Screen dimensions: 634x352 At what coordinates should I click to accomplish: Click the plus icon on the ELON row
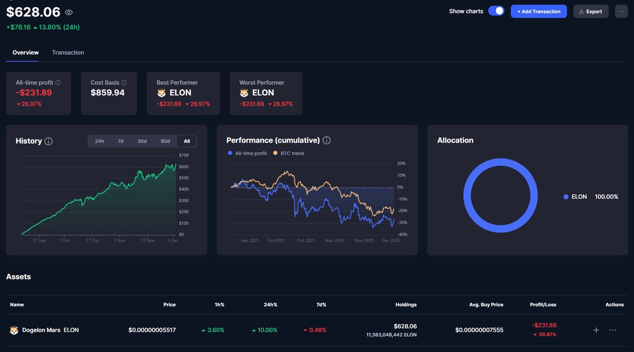[596, 330]
